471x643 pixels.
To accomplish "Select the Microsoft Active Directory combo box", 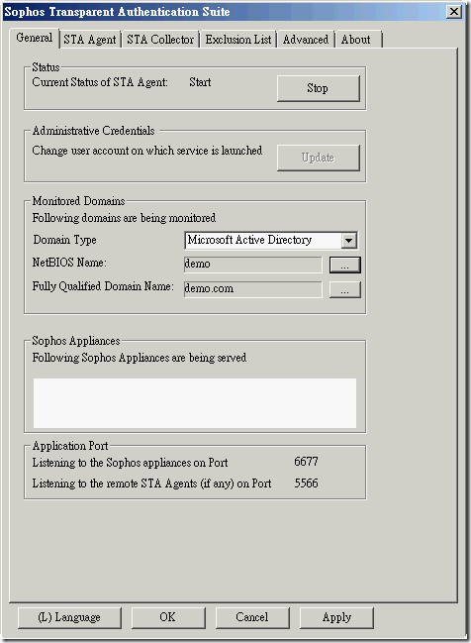I will (x=271, y=241).
